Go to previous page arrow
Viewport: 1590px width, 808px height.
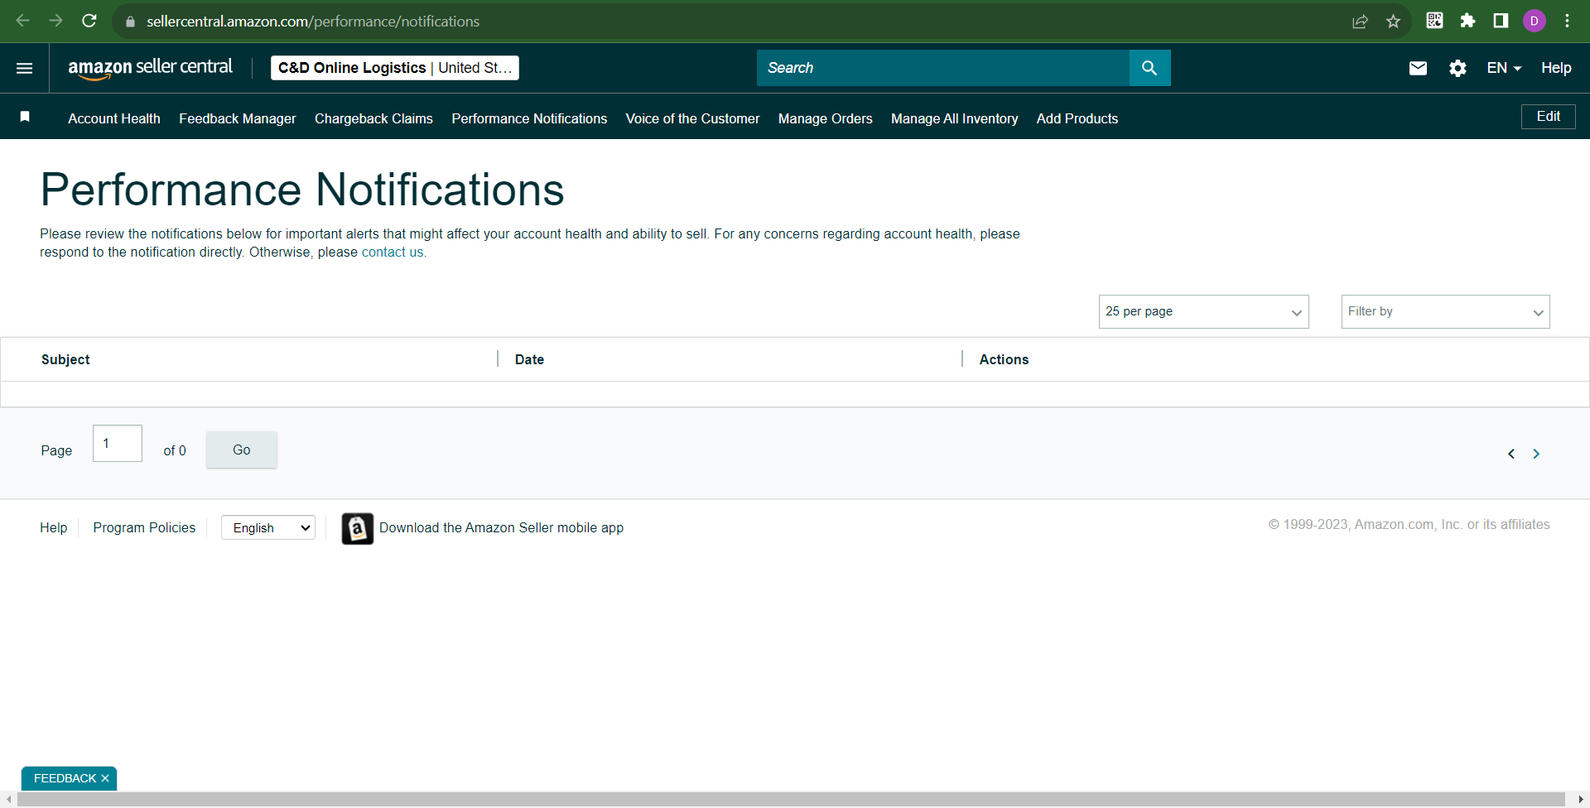tap(1511, 454)
